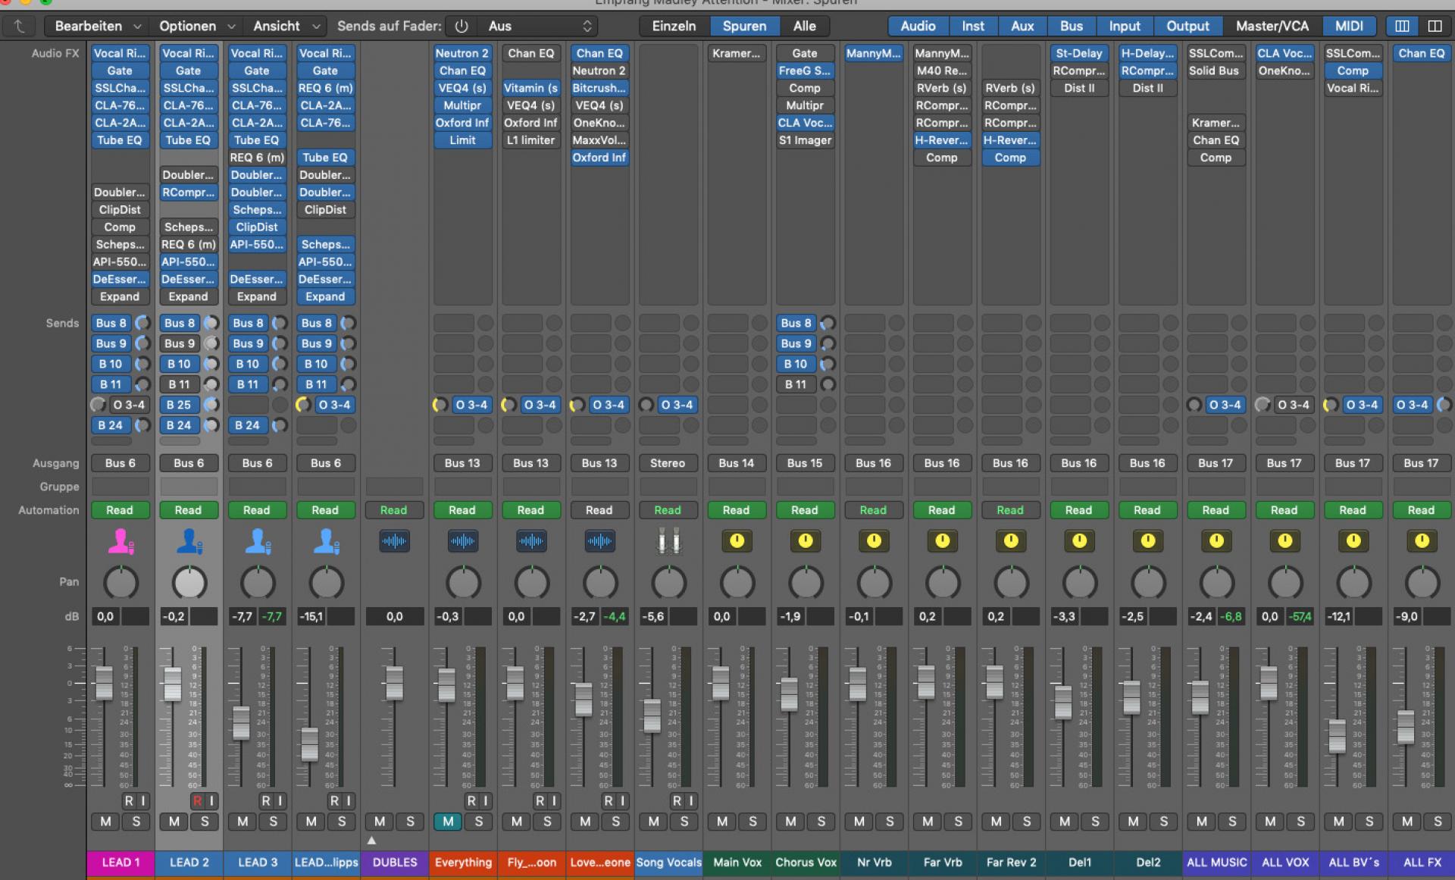This screenshot has height=880, width=1455.
Task: Open Neutron 2 plugin on Everything channel
Action: click(462, 53)
